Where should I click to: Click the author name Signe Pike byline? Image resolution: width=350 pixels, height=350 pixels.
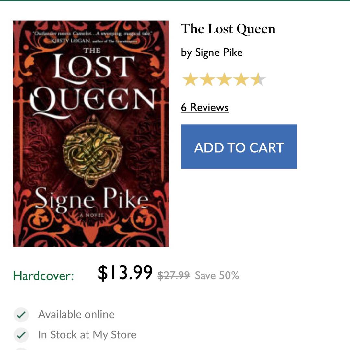coord(212,52)
